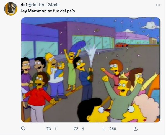Click the like count of 4
The height and width of the screenshot is (135, 166).
click(x=83, y=129)
